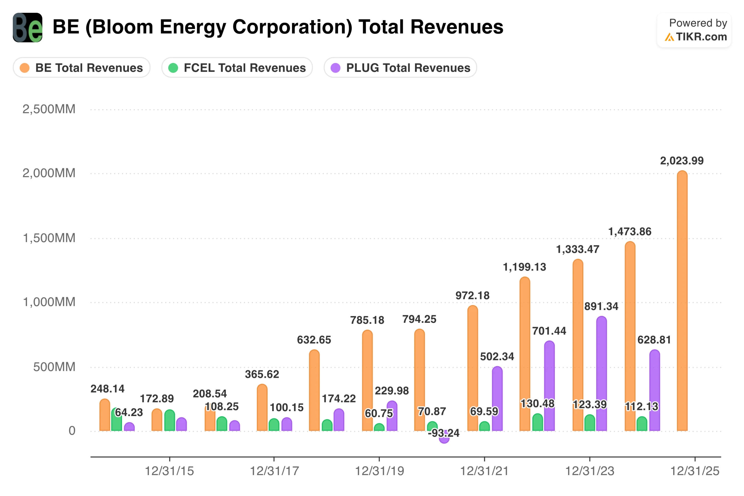Viewport: 744px width, 496px height.
Task: Select the orange dot in BE legend
Action: [x=25, y=67]
